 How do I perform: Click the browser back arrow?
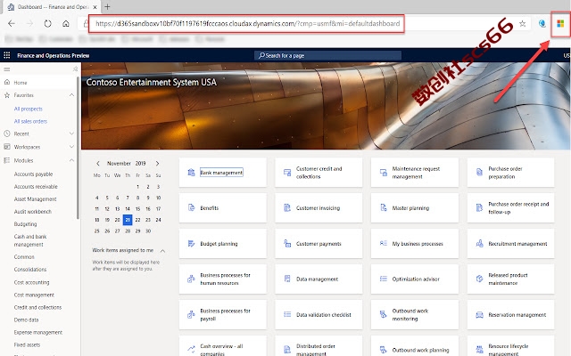click(x=12, y=24)
